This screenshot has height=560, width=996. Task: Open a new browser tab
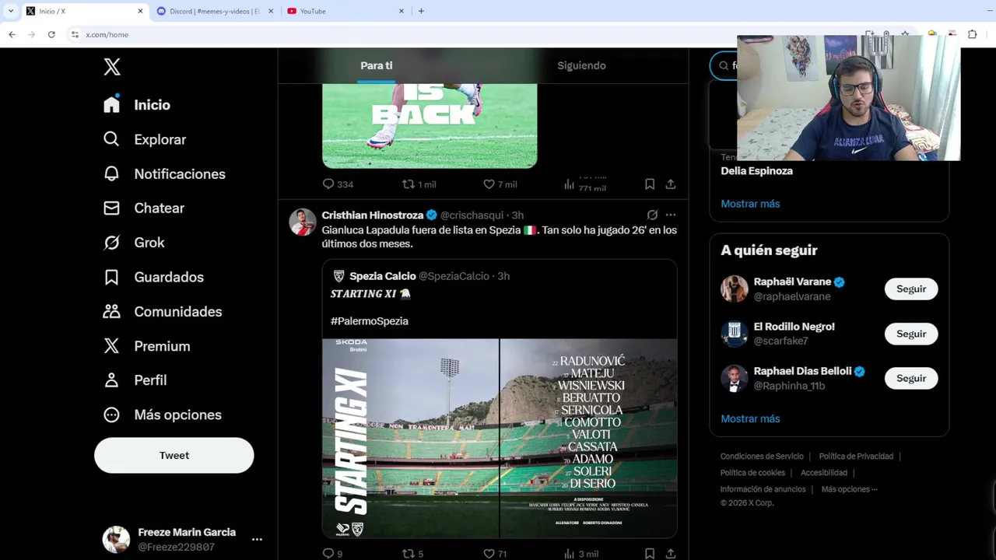point(421,11)
